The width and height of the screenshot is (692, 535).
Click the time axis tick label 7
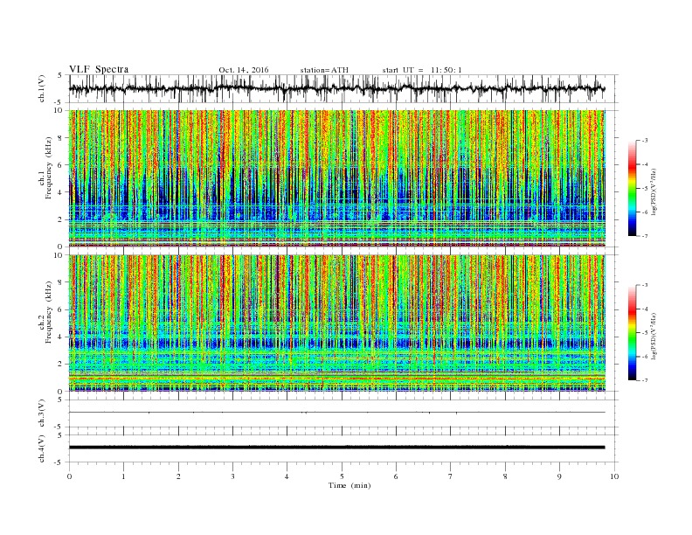click(451, 476)
